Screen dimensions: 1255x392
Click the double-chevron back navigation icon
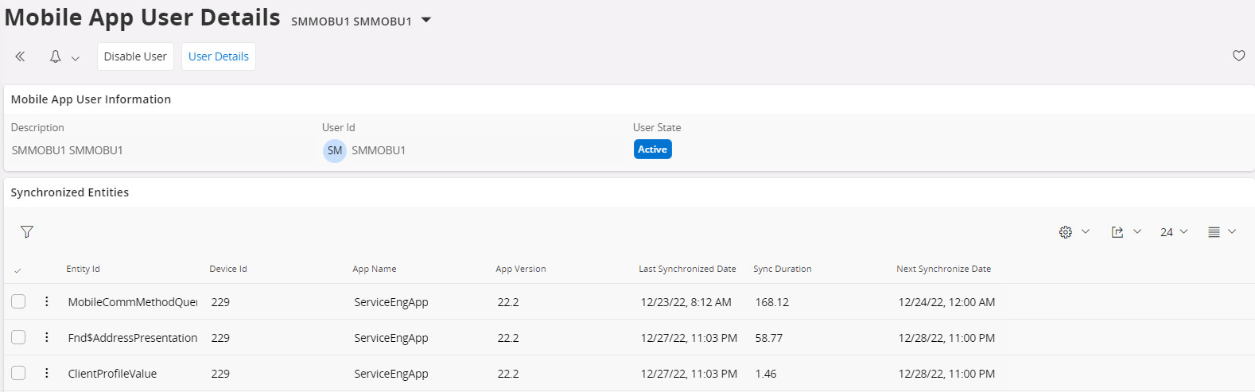tap(20, 56)
